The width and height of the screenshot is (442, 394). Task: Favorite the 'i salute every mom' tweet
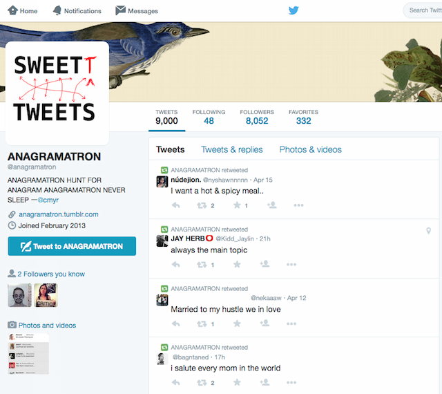tap(237, 382)
